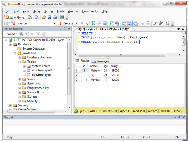The height and width of the screenshot is (142, 189).
Task: Comment out the selected lines icon
Action: (142, 23)
